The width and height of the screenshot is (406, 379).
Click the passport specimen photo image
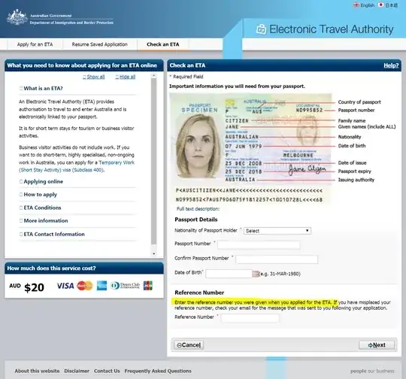(x=198, y=146)
